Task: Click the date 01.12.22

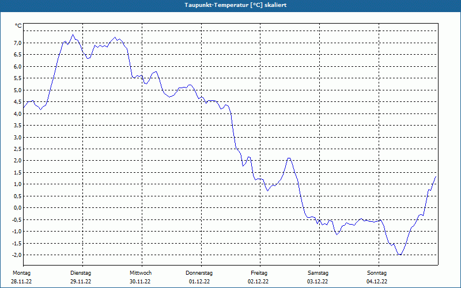Action: 199,282
